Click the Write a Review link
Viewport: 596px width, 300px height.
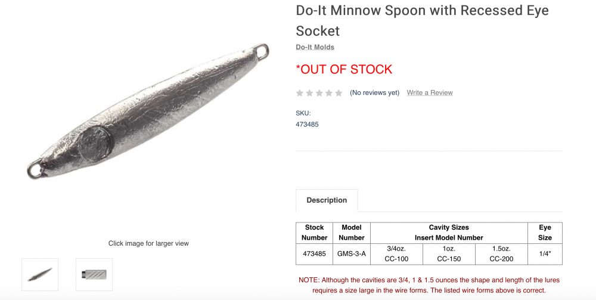tap(430, 93)
